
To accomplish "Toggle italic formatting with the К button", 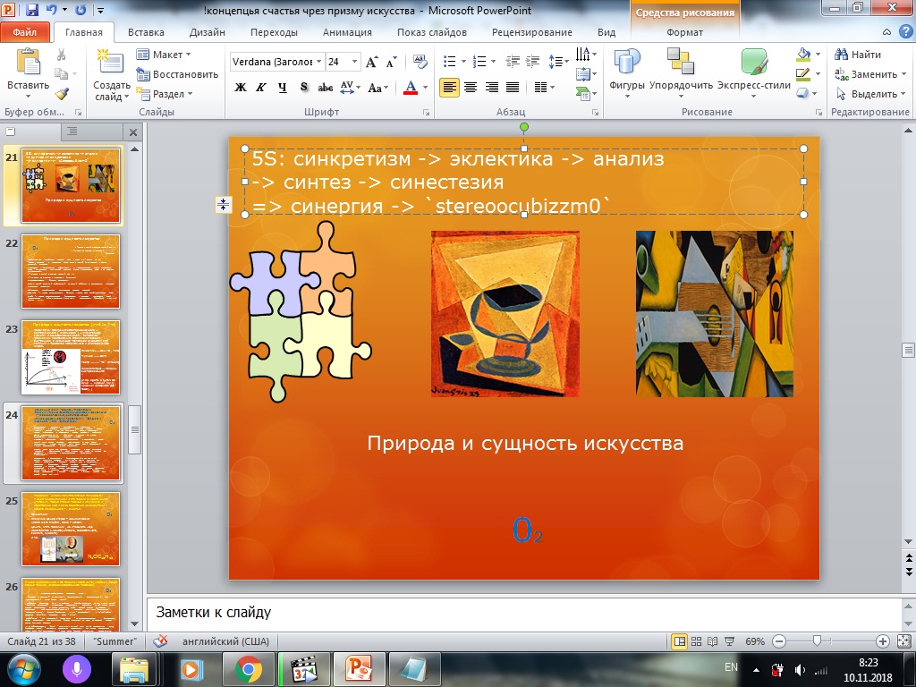I will 261,88.
